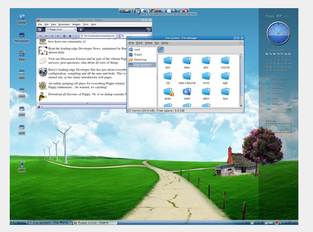313x232 pixels.
Task: Click Opera's address field
Action: tap(98, 36)
